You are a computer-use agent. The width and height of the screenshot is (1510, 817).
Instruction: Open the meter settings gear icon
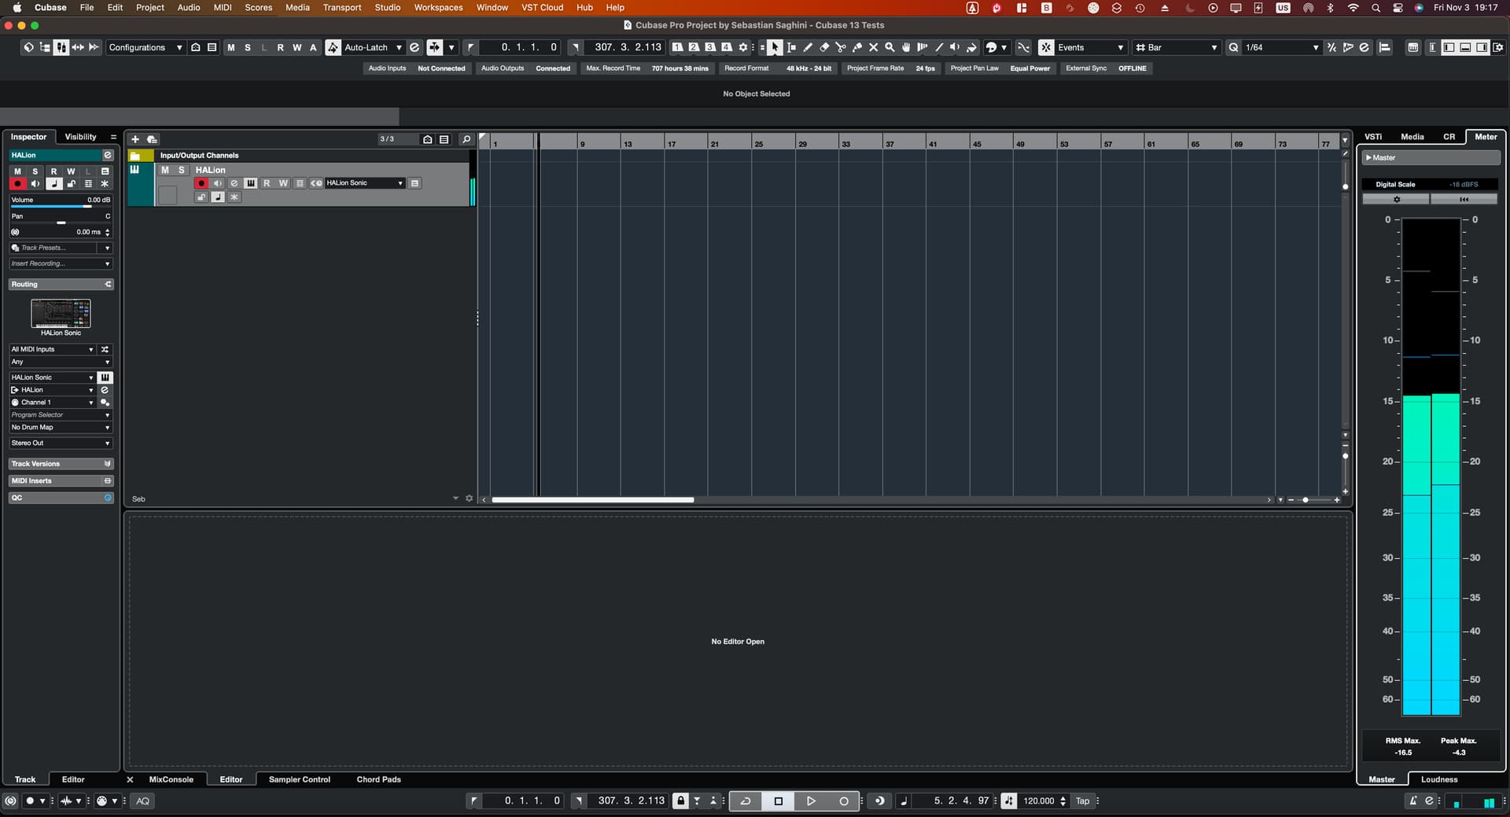pos(1396,200)
